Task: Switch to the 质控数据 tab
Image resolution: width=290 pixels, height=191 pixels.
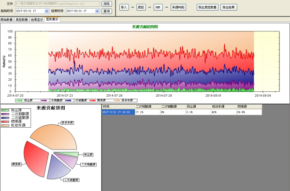Action: (x=22, y=20)
